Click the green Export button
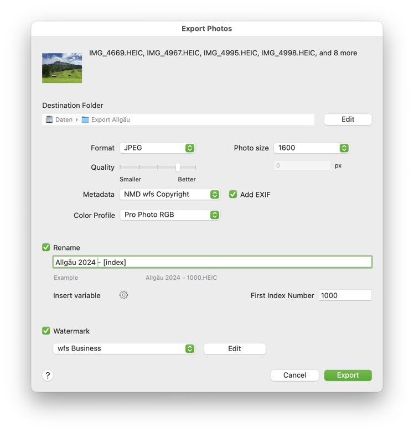 (x=348, y=375)
